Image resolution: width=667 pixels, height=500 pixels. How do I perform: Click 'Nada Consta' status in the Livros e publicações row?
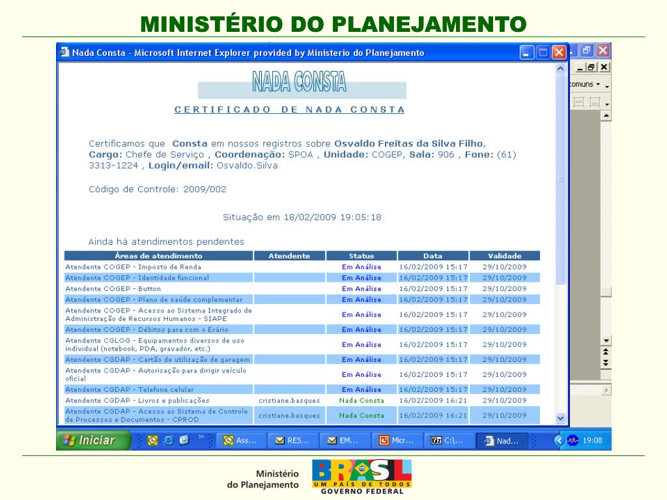coord(362,400)
